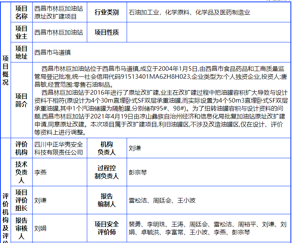Select the project name 西昌市林巨加油站原址改扩建项目
Viewport: 292px width, 243px height.
(x=58, y=12)
